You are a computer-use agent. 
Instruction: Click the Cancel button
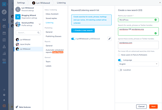click(142, 106)
